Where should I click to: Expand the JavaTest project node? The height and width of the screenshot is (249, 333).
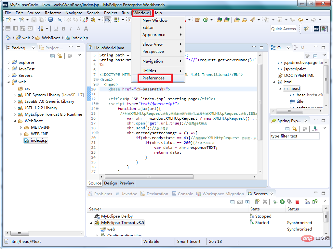[8, 69]
